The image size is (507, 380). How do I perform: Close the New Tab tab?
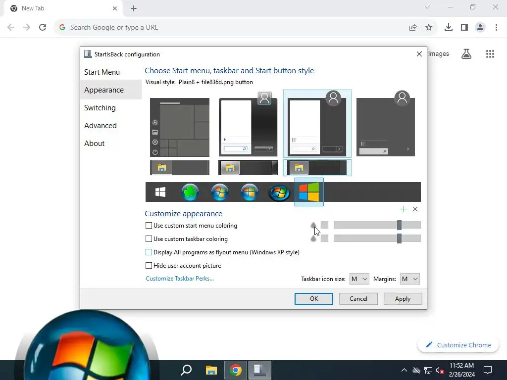click(x=115, y=8)
